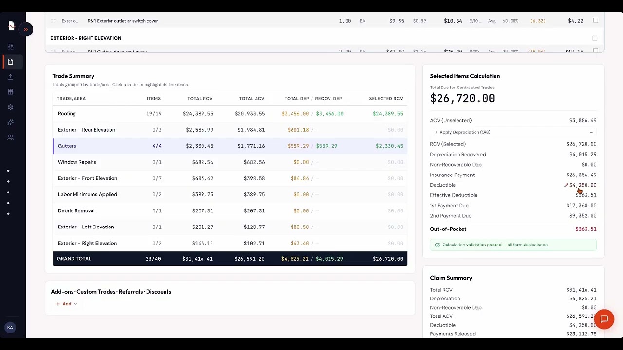Highlight the Window Repairs trade row
Image resolution: width=623 pixels, height=350 pixels.
[230, 162]
